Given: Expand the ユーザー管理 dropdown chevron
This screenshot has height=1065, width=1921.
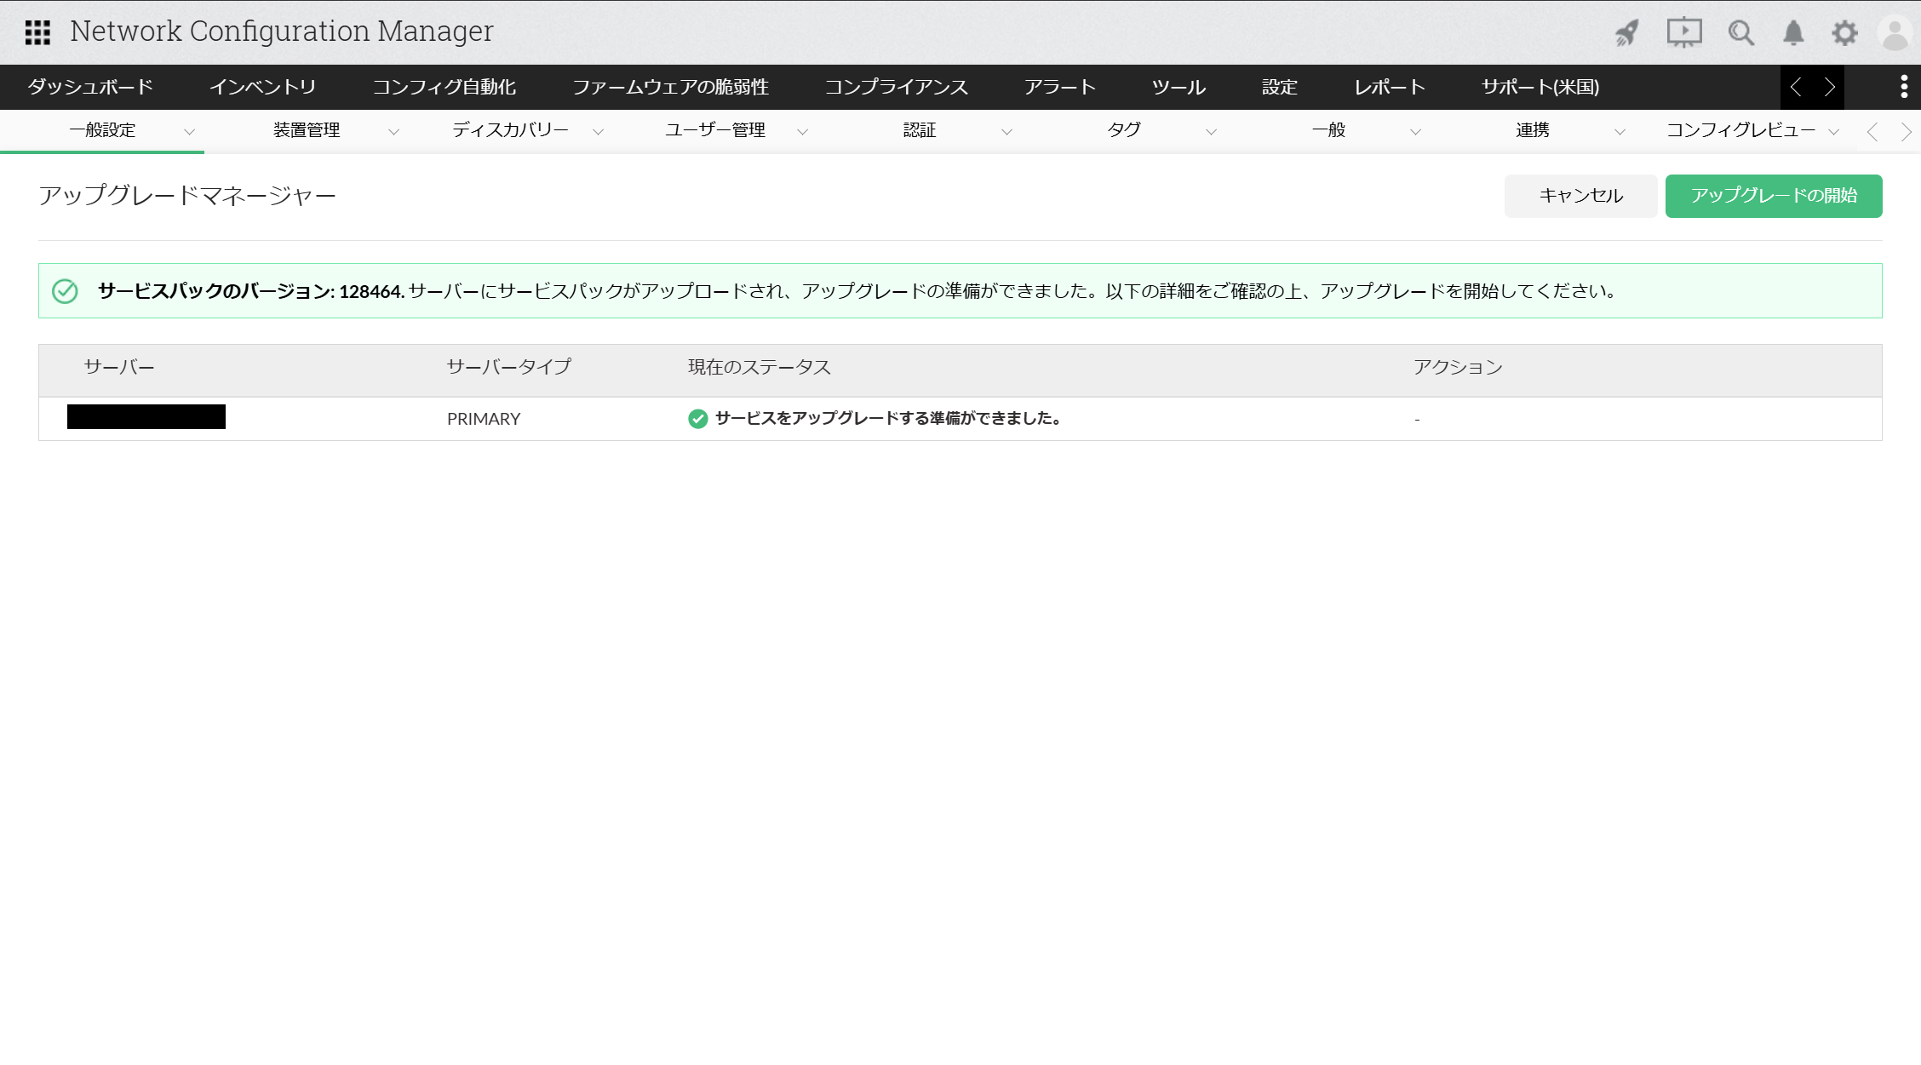Looking at the screenshot, I should (x=802, y=132).
